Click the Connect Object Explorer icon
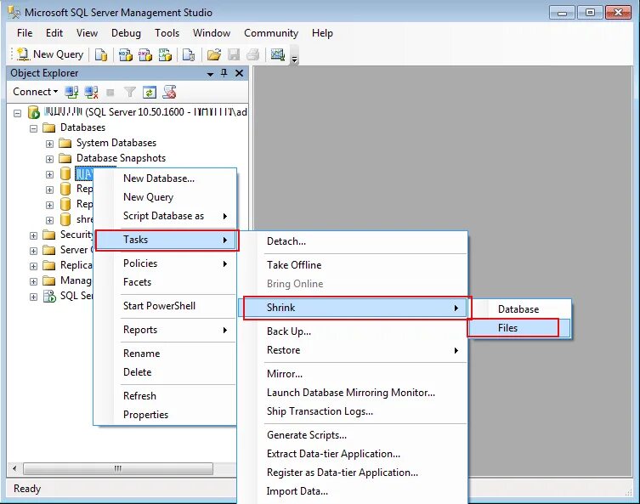This screenshot has height=504, width=640. click(72, 93)
